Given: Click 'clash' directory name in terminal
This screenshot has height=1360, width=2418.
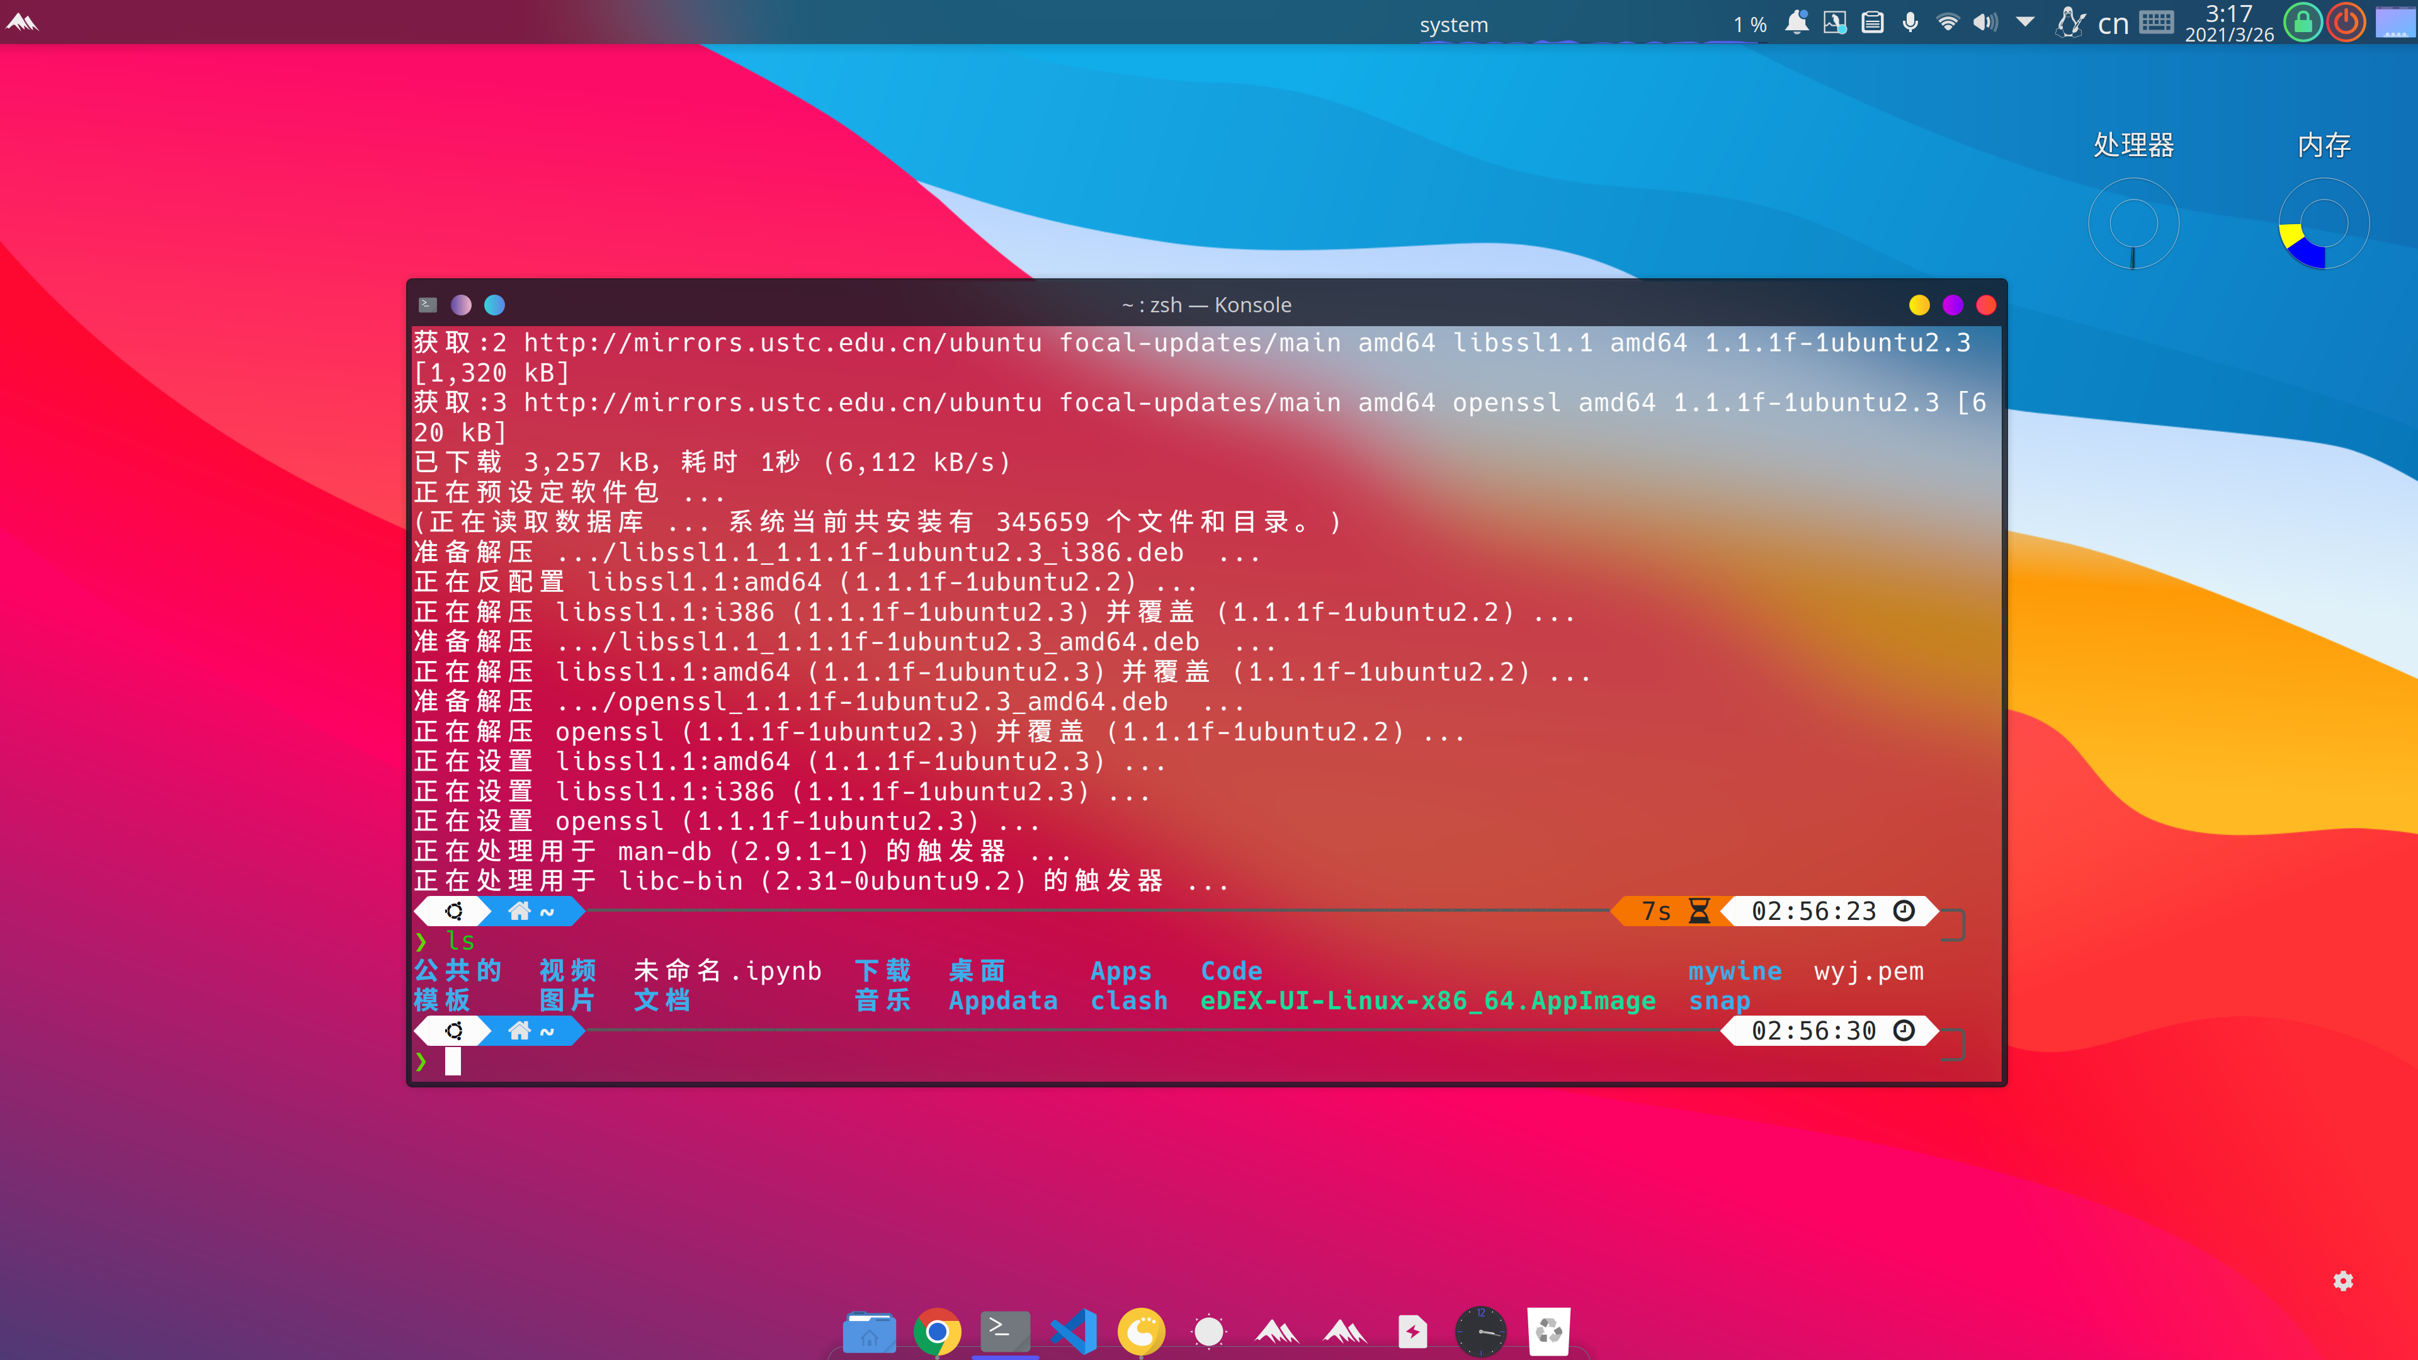Looking at the screenshot, I should pyautogui.click(x=1129, y=1000).
